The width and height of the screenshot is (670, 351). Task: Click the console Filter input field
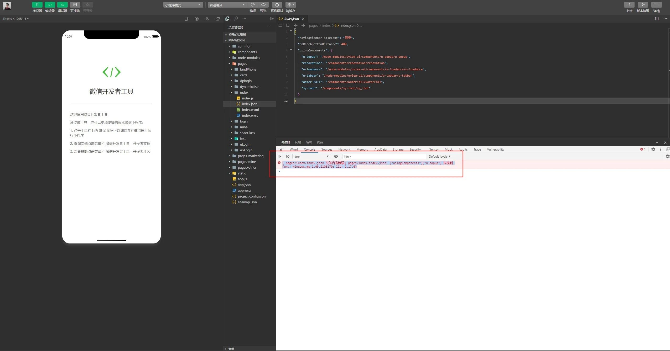(384, 157)
